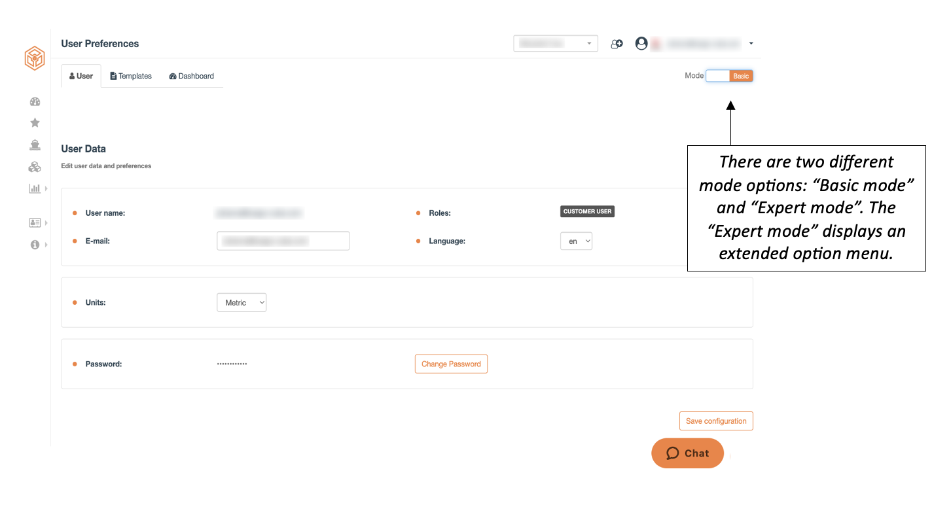Click the Save configuration button
Viewport: 932px width, 505px height.
coord(716,421)
